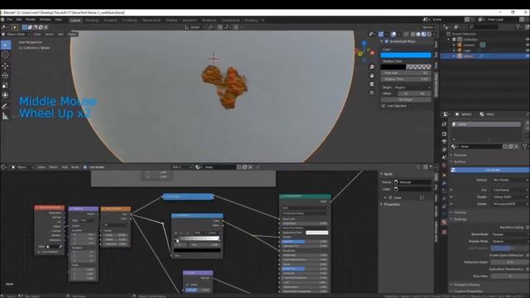The width and height of the screenshot is (530, 298).
Task: Select the Annotate tool in the viewport toolbar
Action: pyautogui.click(x=6, y=107)
